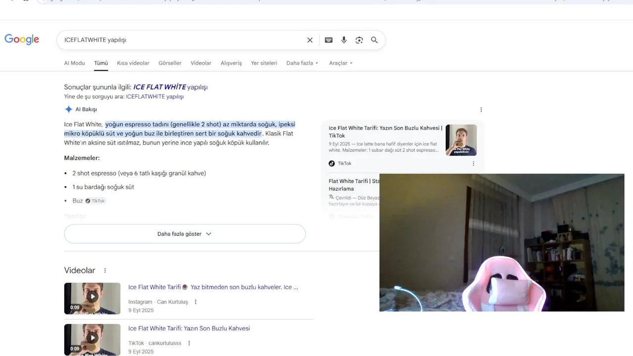Open the Kısa videolar tab
This screenshot has height=356, width=633.
pos(133,63)
